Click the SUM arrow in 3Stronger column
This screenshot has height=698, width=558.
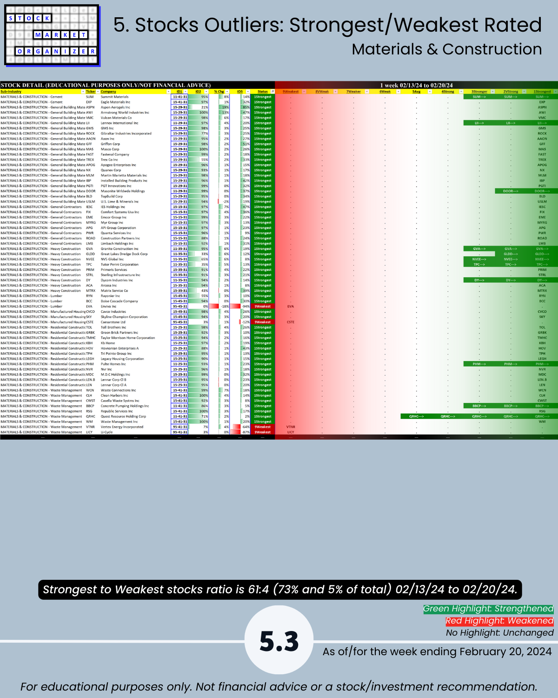click(479, 97)
